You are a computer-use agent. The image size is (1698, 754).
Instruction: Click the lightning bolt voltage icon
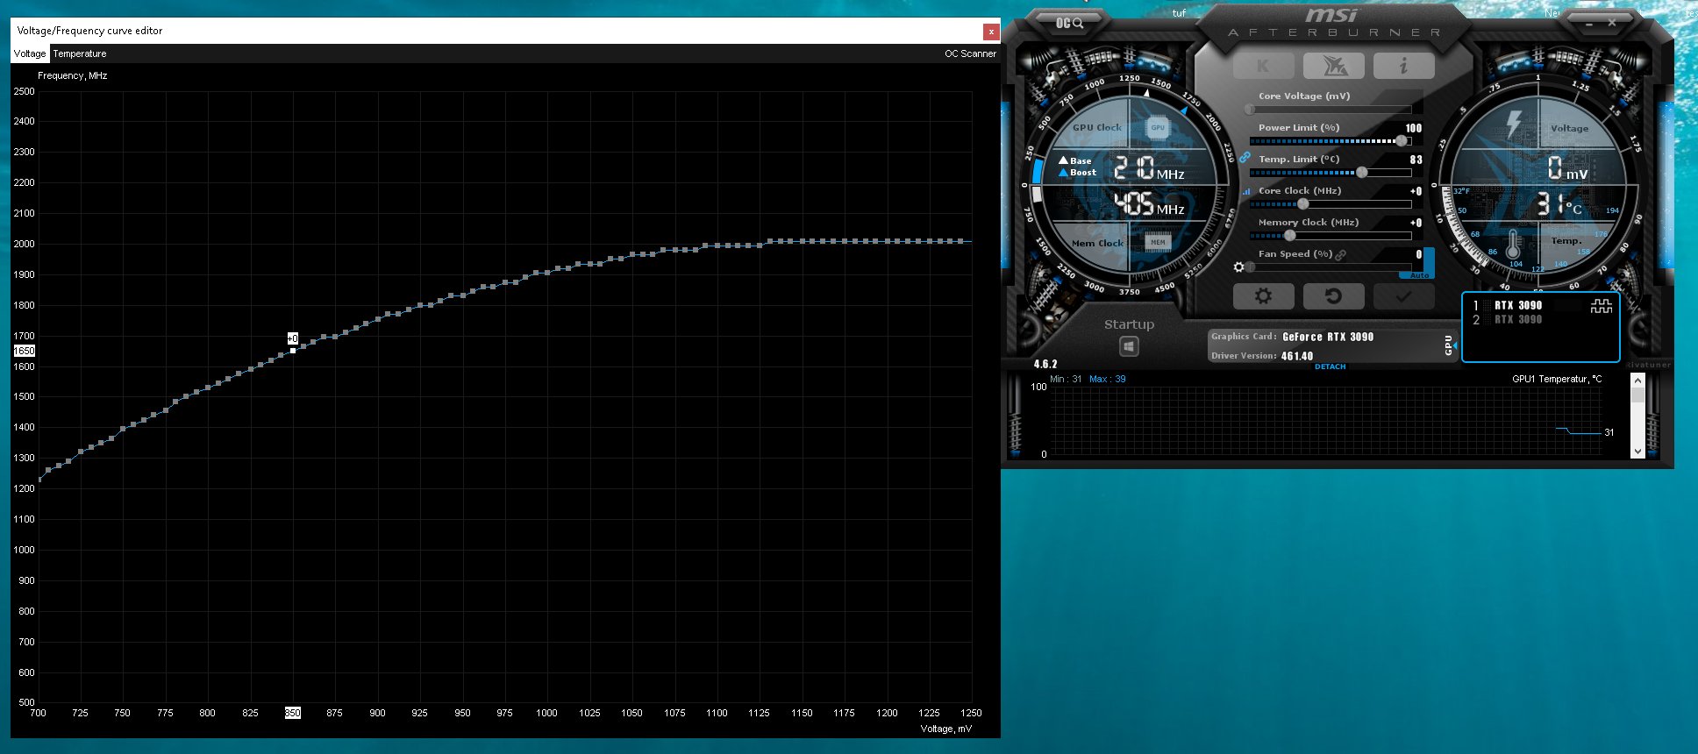tap(1514, 124)
